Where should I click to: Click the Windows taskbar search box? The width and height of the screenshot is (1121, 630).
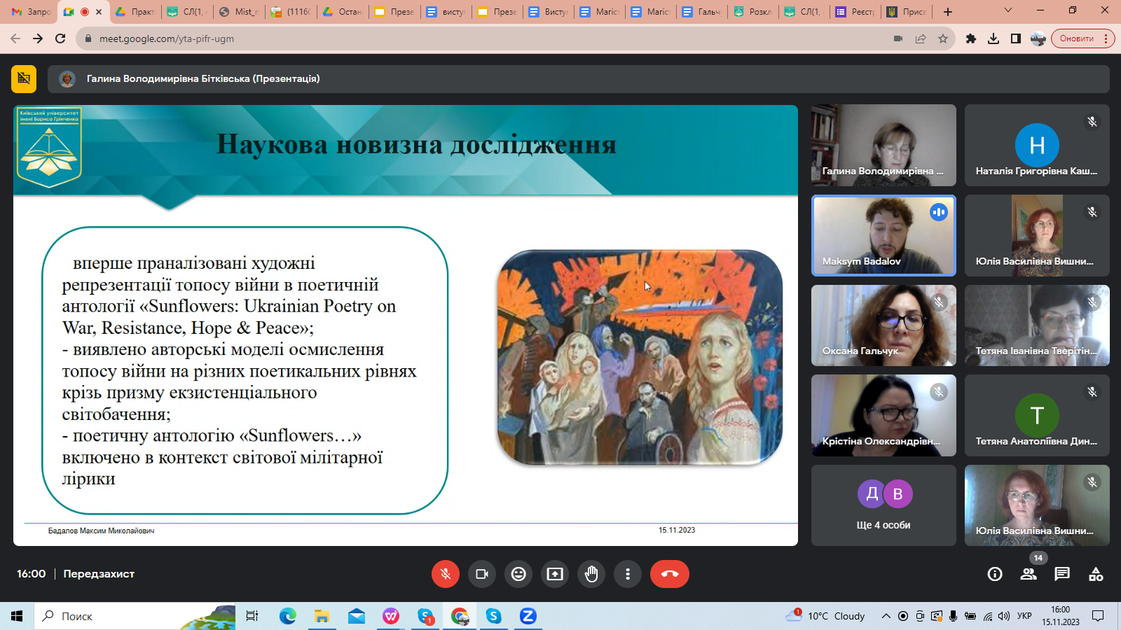133,616
